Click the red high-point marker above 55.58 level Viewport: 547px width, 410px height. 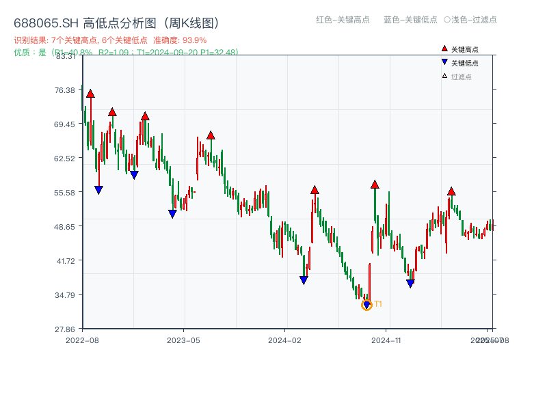(315, 189)
